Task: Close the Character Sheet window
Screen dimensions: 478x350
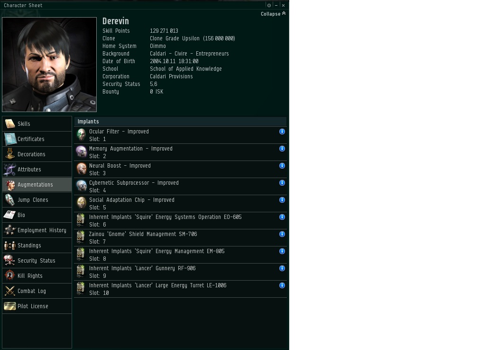Action: click(x=283, y=5)
